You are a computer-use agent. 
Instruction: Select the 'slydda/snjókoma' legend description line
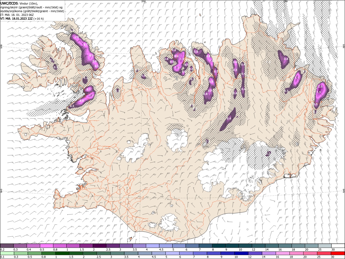[32, 11]
